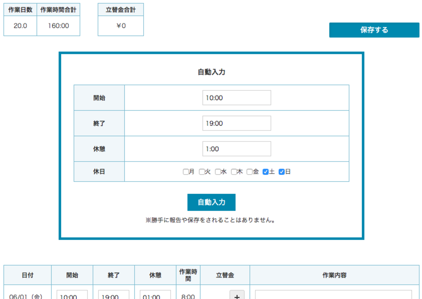
Task: Enable the 火 (Tuesday) holiday checkbox
Action: pyautogui.click(x=201, y=172)
